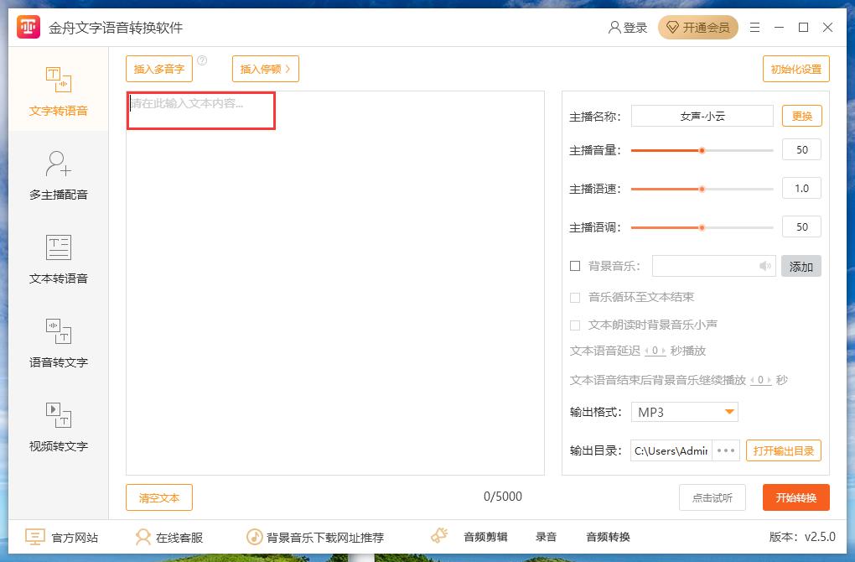Click the 输出目录 path field
The image size is (855, 562).
click(x=671, y=450)
